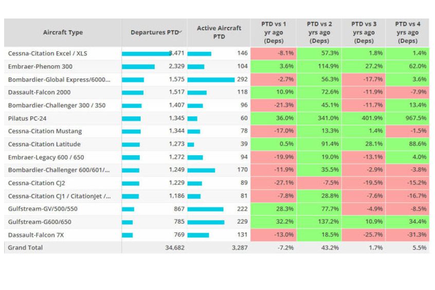Click departures value 2,329
Screen dimensions: 435x290
[x=177, y=66]
